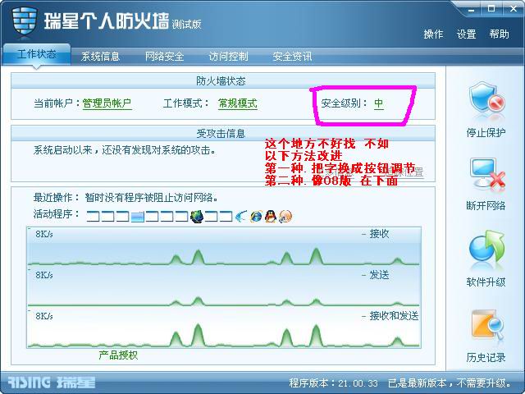The width and height of the screenshot is (525, 394).
Task: Click the 8K/s label on the 接收 graph
Action: point(44,234)
